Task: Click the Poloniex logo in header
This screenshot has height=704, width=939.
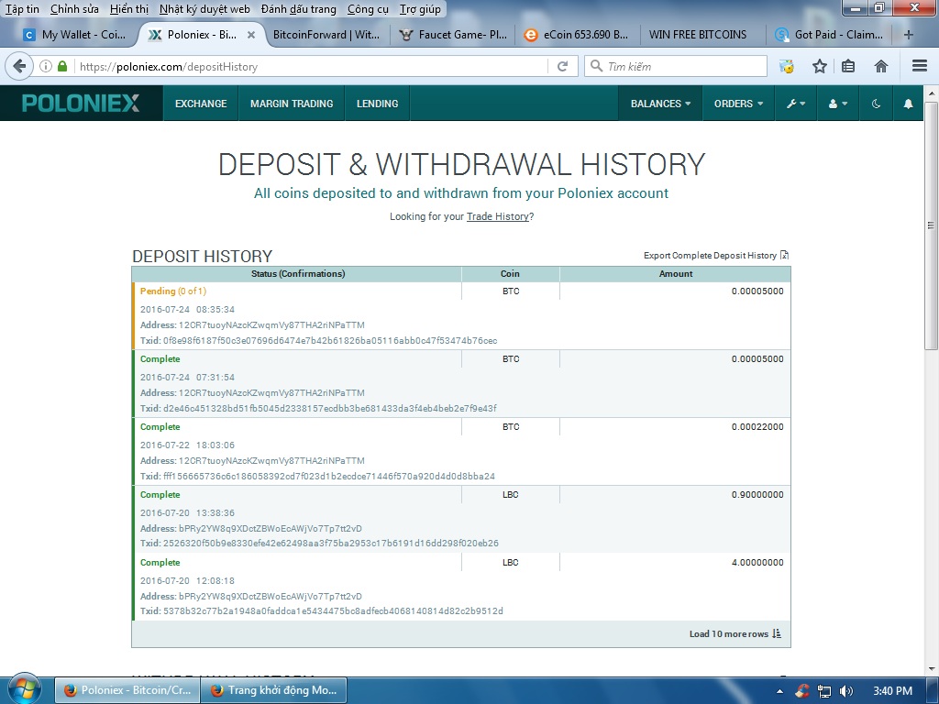Action: coord(81,103)
